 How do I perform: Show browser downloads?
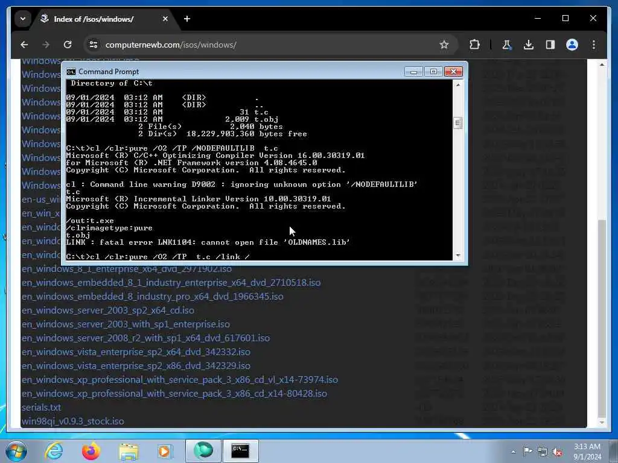tap(529, 45)
